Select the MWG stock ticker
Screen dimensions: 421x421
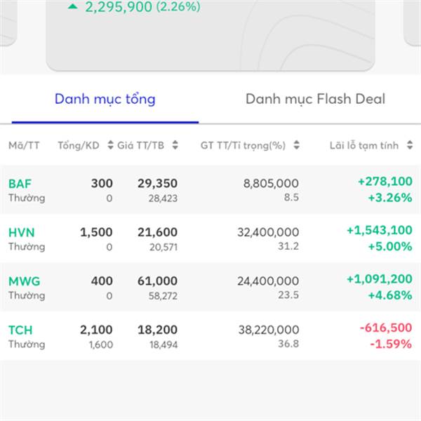pos(24,281)
